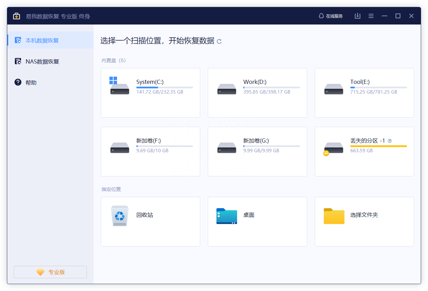Open 选择文件夹 to pick a folder
Viewport: 428px width, 291px height.
(x=364, y=221)
